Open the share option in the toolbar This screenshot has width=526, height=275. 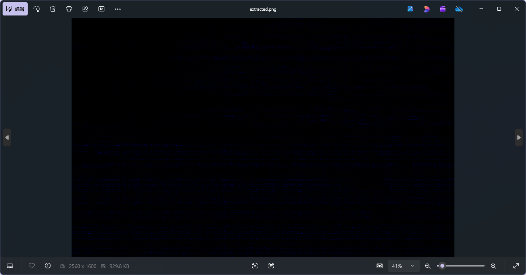(85, 9)
